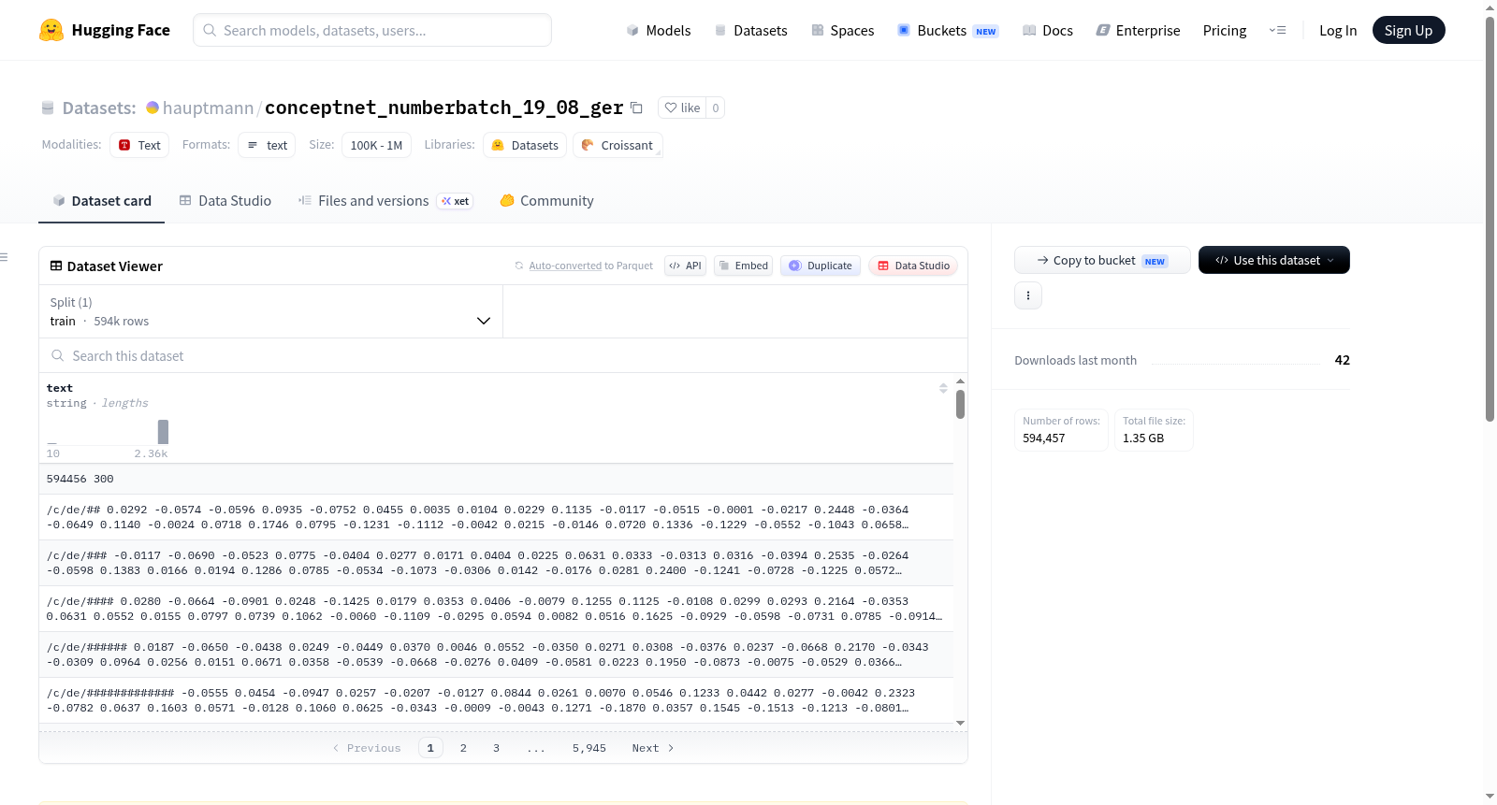Image resolution: width=1497 pixels, height=805 pixels.
Task: Click the Datasets stack icon before title
Action: pyautogui.click(x=48, y=108)
